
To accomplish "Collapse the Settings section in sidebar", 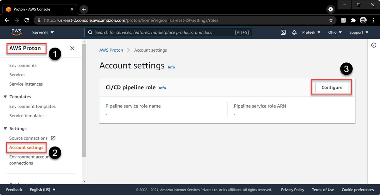I will [x=5, y=128].
